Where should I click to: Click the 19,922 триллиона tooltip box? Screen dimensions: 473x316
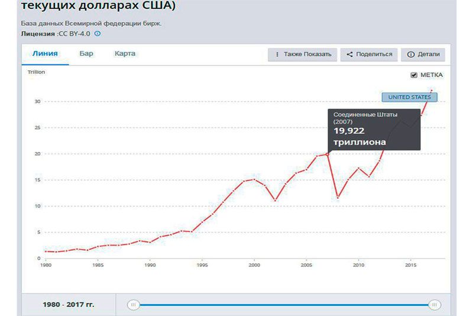pyautogui.click(x=374, y=130)
